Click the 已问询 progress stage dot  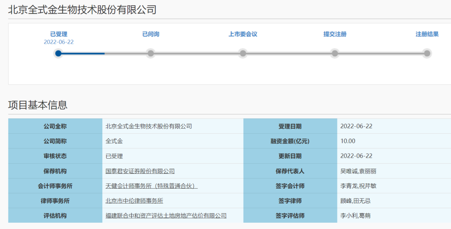pos(151,53)
